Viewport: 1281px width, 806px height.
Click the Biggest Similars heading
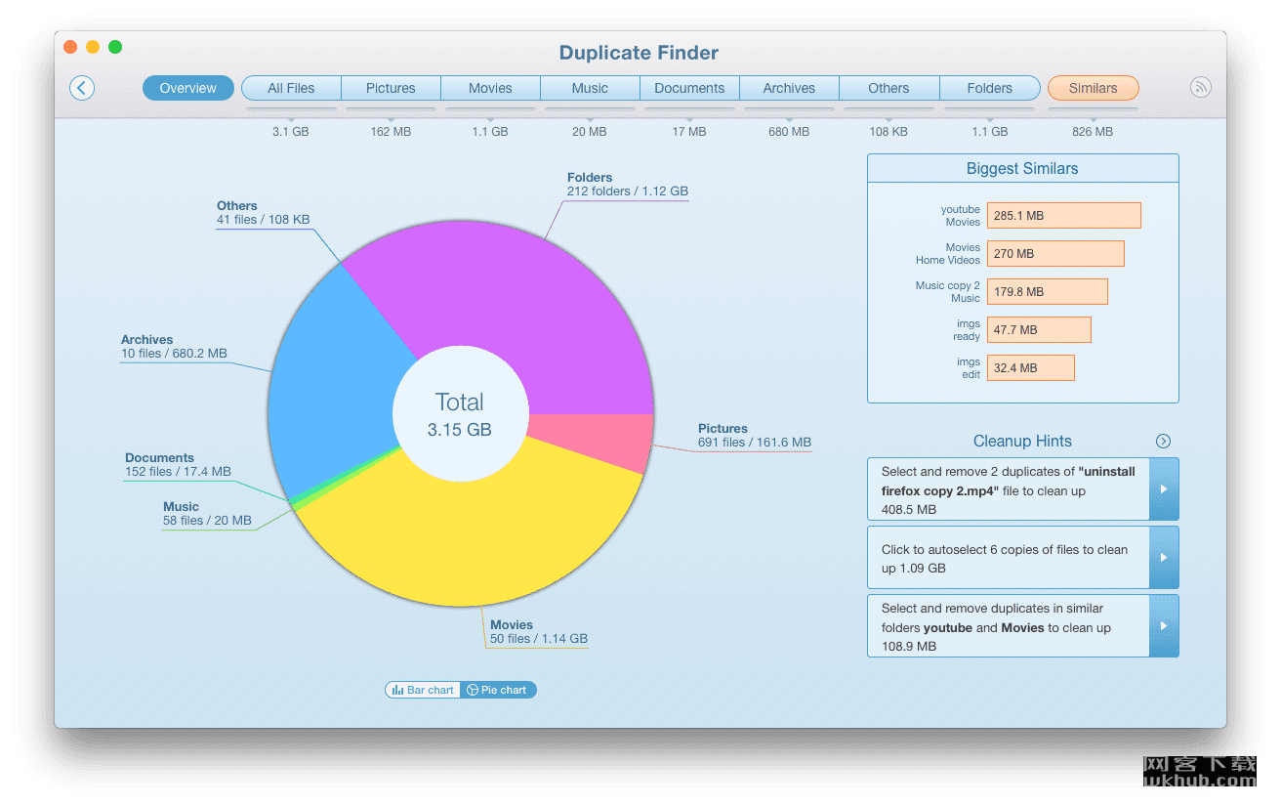coord(1022,169)
